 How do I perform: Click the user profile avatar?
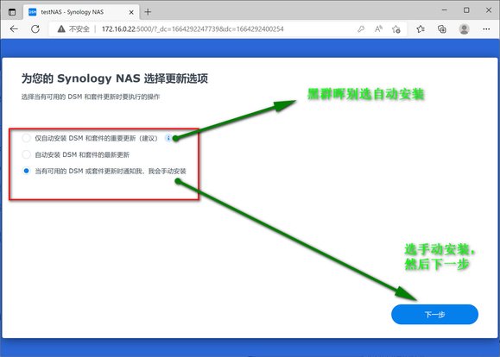click(x=464, y=29)
